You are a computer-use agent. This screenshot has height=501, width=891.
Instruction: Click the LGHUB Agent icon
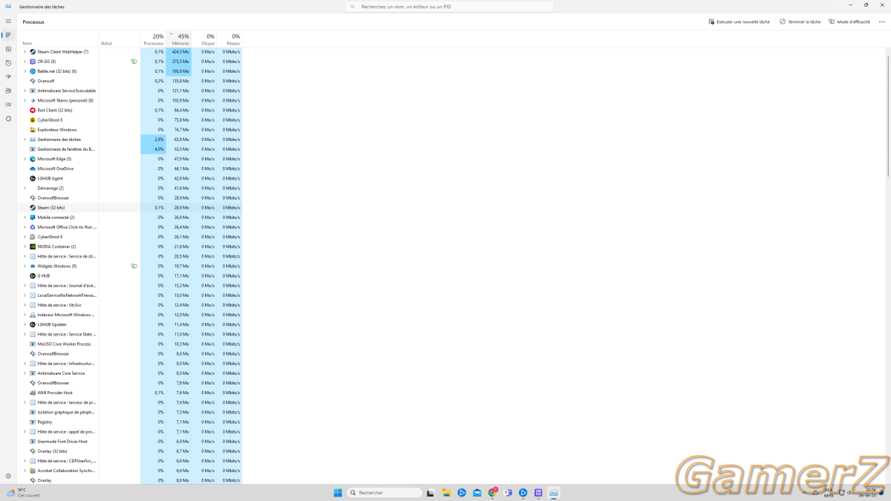33,178
